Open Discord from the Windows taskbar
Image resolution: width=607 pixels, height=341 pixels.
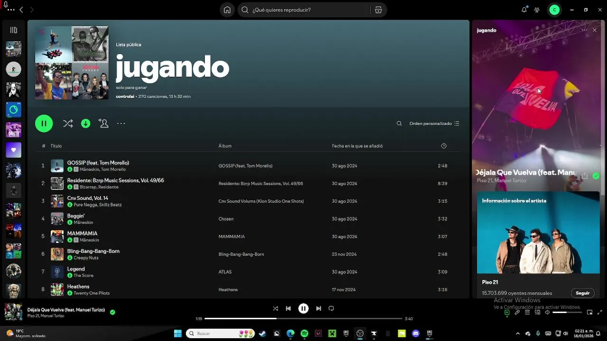[416, 333]
